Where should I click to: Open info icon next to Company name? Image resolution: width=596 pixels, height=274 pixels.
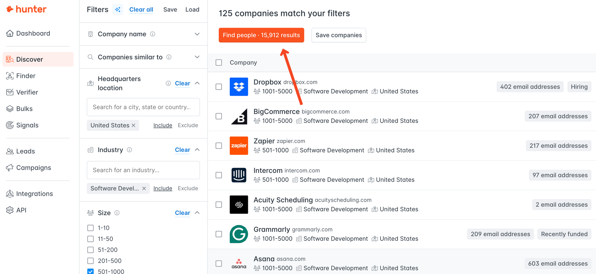point(153,34)
